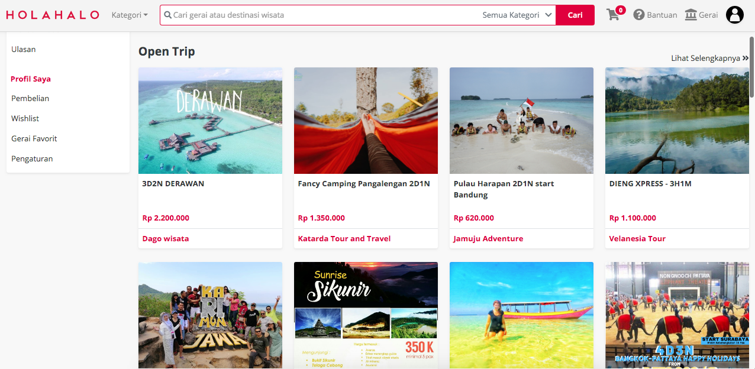Viewport: 755px width, 369px height.
Task: Click the Bantuan help question-mark icon
Action: click(638, 15)
